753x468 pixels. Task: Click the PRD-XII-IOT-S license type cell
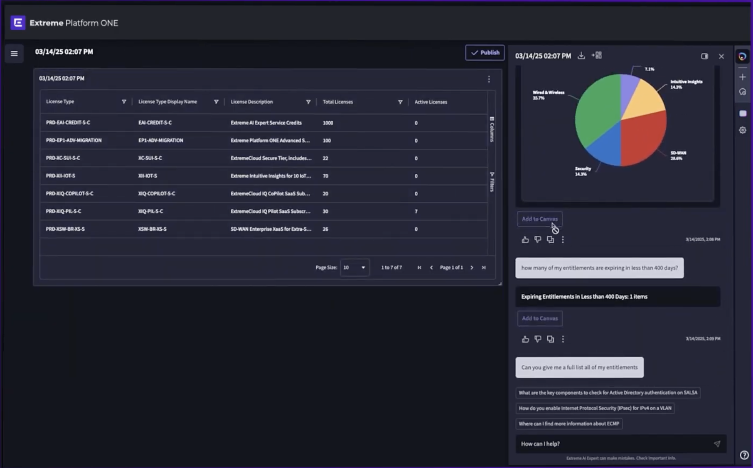[x=61, y=176]
